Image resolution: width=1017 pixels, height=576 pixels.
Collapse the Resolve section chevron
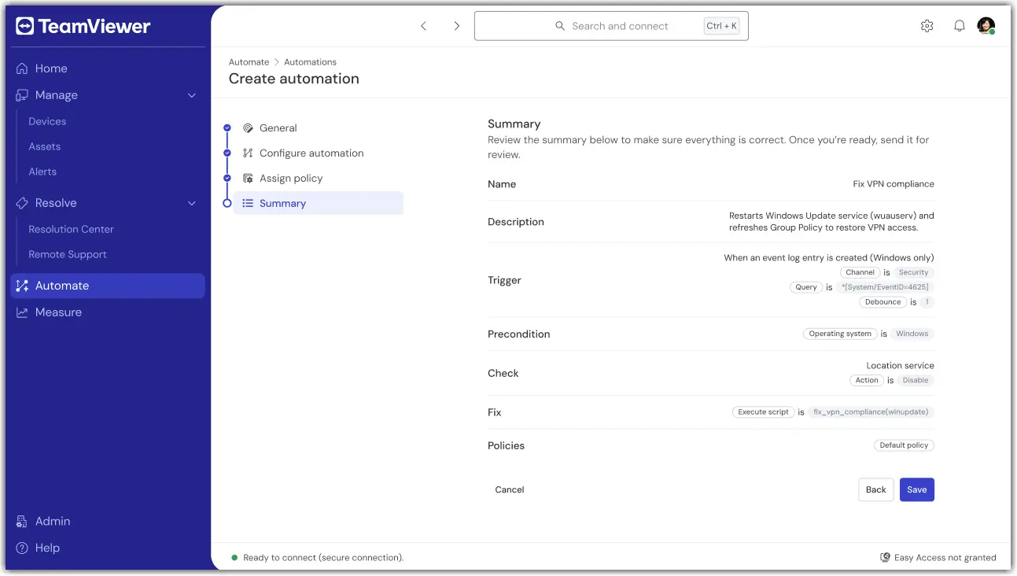(192, 203)
